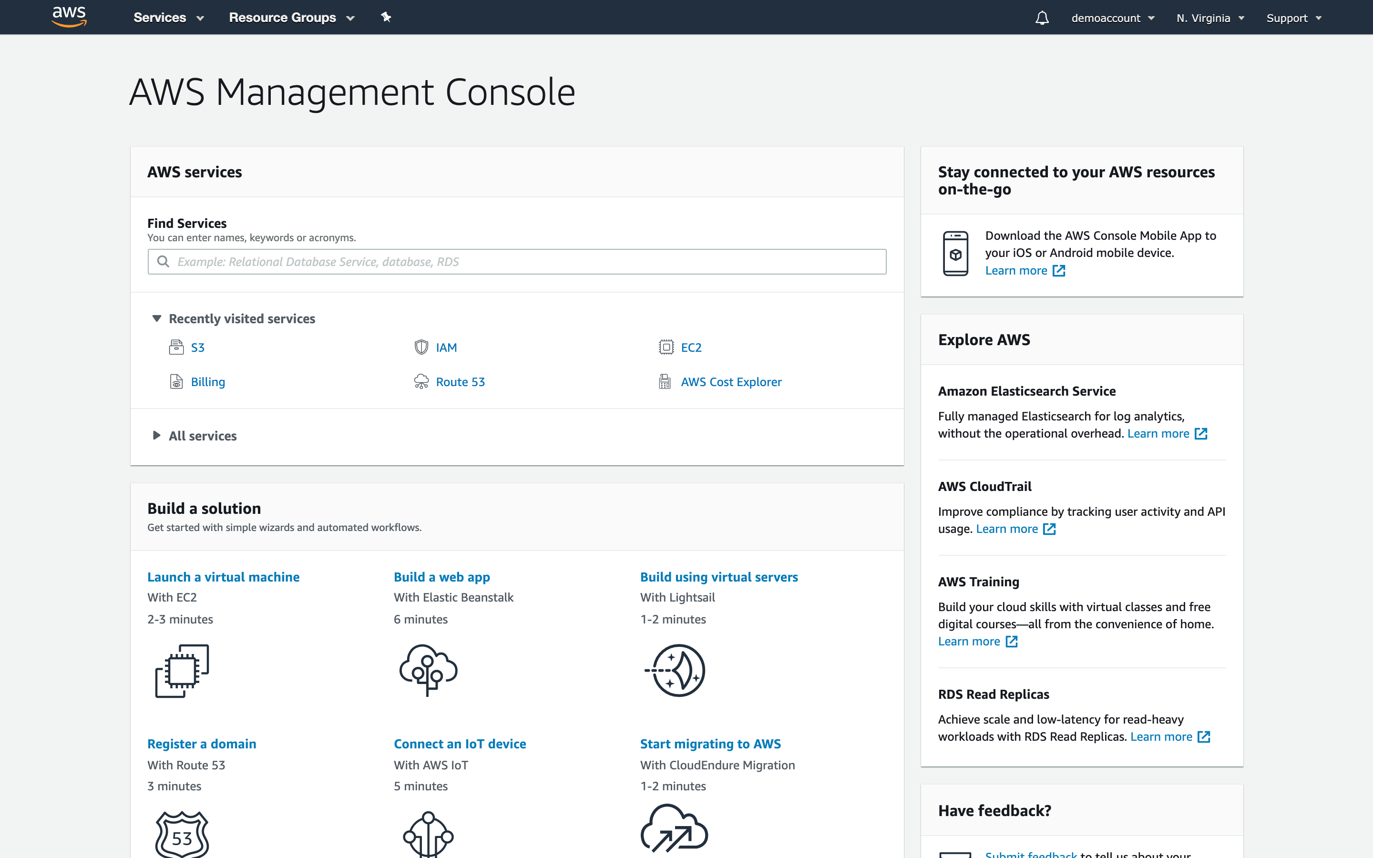
Task: Open the S3 service link
Action: click(197, 347)
